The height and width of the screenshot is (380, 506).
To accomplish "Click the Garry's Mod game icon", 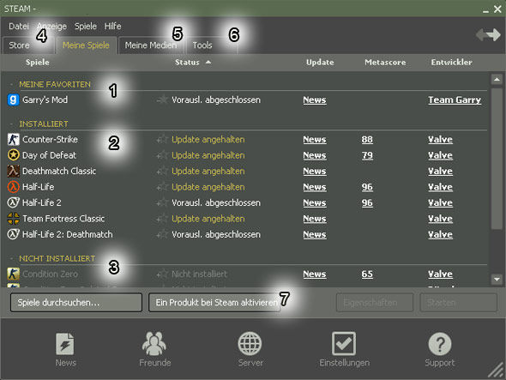I will (x=13, y=100).
